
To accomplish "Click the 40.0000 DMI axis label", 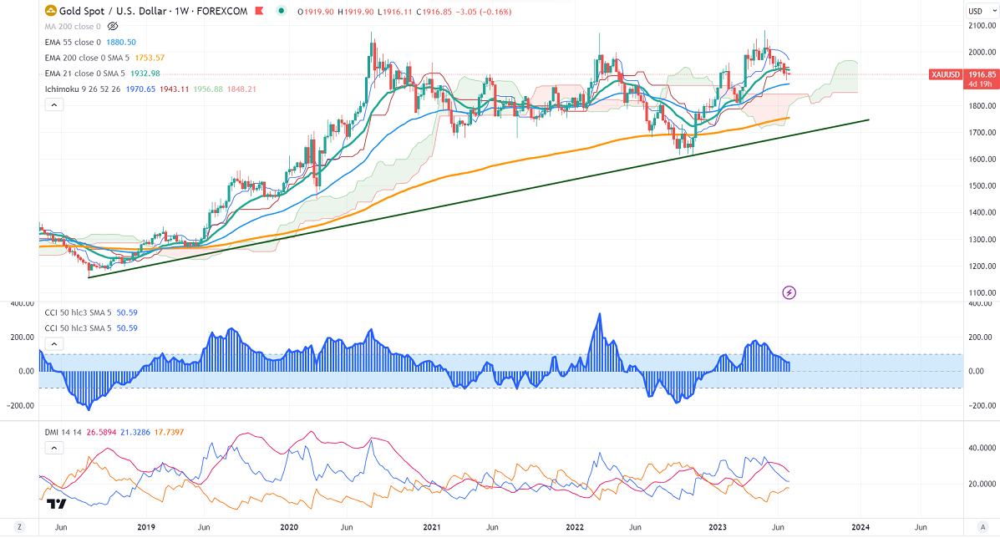I will 982,448.
